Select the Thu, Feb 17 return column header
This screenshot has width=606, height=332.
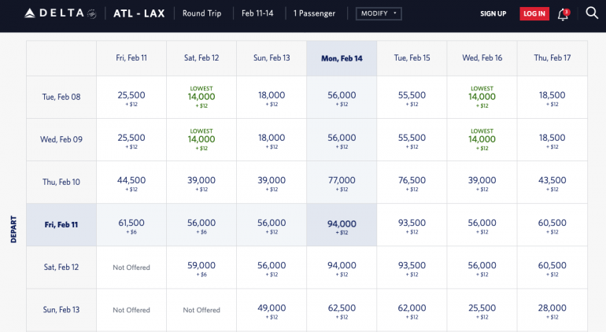tap(552, 57)
